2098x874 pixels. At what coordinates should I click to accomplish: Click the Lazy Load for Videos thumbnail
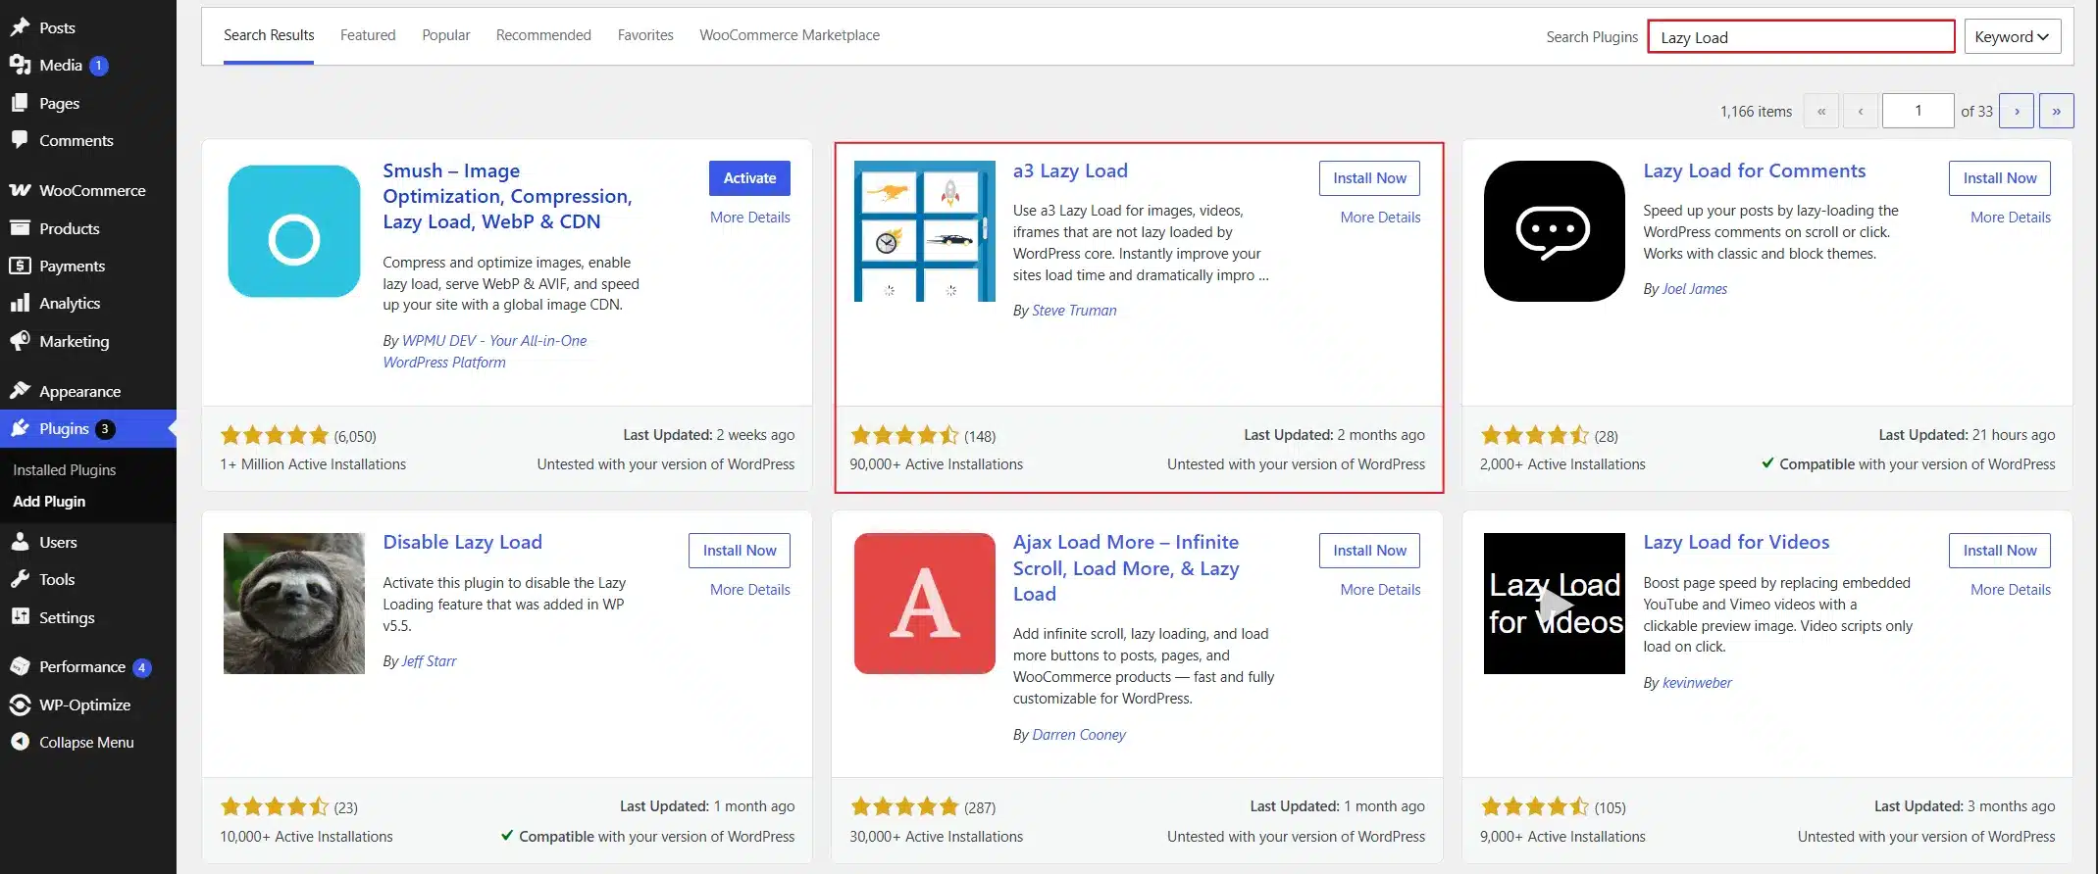click(x=1555, y=604)
